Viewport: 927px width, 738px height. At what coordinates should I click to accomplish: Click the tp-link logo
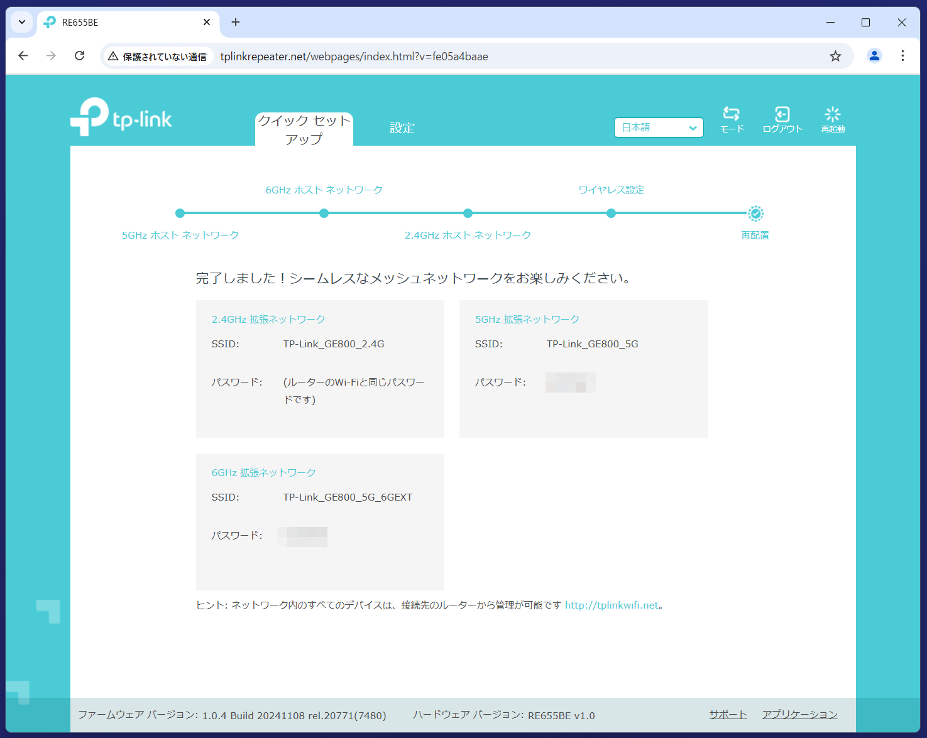pos(121,117)
